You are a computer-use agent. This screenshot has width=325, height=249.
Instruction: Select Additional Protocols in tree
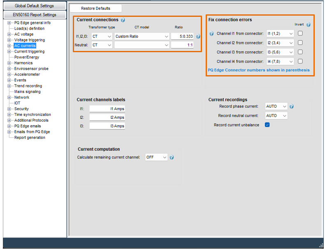(x=31, y=120)
